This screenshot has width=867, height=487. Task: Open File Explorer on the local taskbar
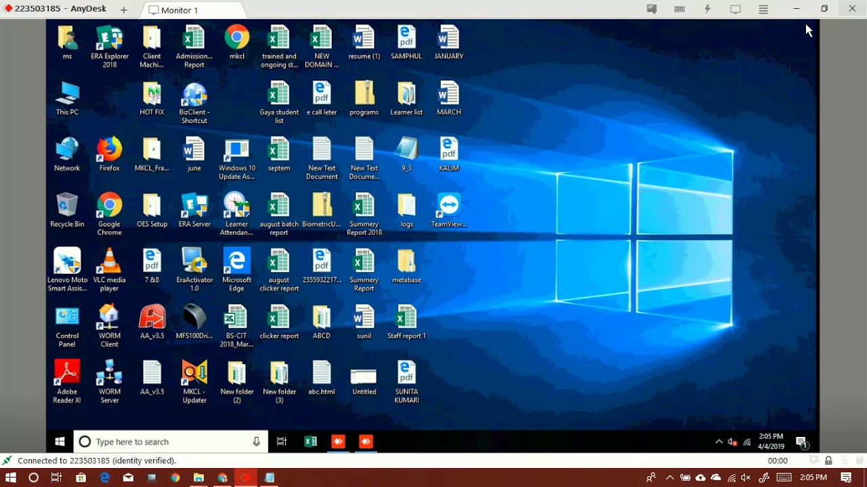tap(199, 478)
